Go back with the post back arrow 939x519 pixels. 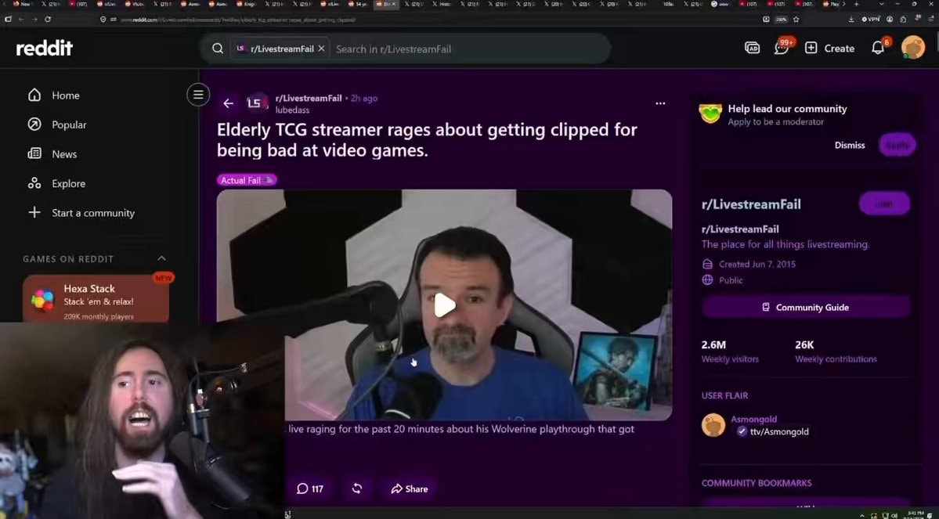[x=228, y=103]
